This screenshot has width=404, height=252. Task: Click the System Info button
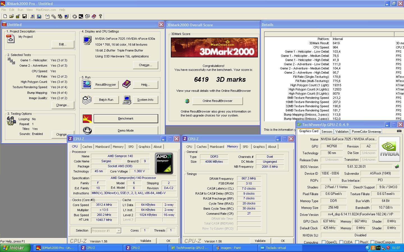click(x=145, y=100)
